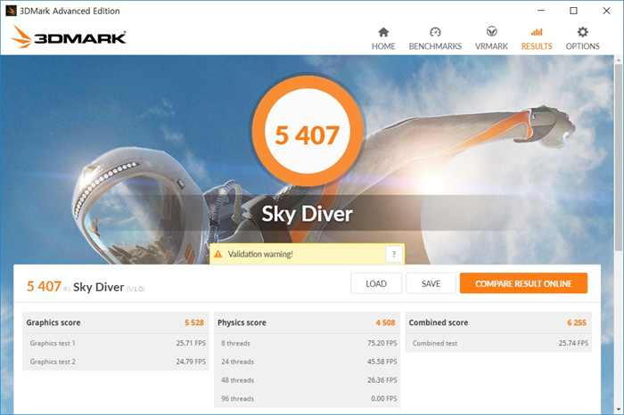624x415 pixels.
Task: Open VRMark via its logo icon
Action: tap(491, 31)
